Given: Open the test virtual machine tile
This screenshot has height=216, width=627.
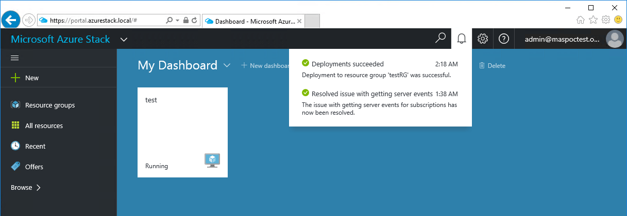Looking at the screenshot, I should [182, 132].
